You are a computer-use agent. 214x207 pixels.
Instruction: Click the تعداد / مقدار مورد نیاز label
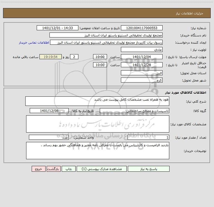191,138
